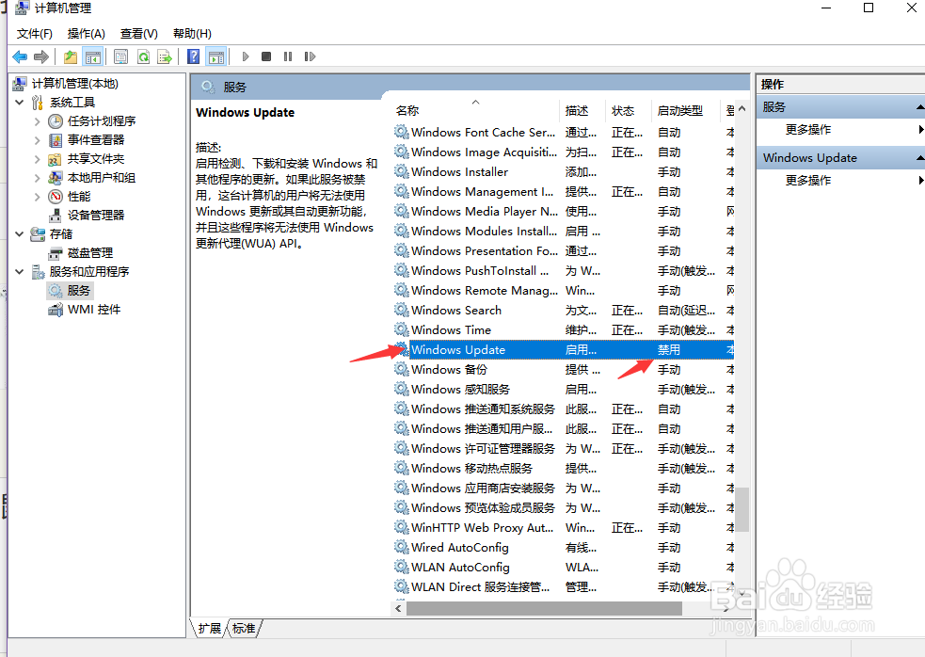The height and width of the screenshot is (657, 925).
Task: Click the vertical scrollbar thumb in services list
Action: click(x=742, y=510)
